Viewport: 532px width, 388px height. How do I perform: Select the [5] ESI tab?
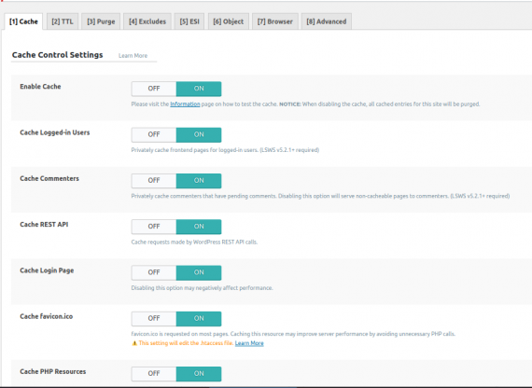(189, 21)
